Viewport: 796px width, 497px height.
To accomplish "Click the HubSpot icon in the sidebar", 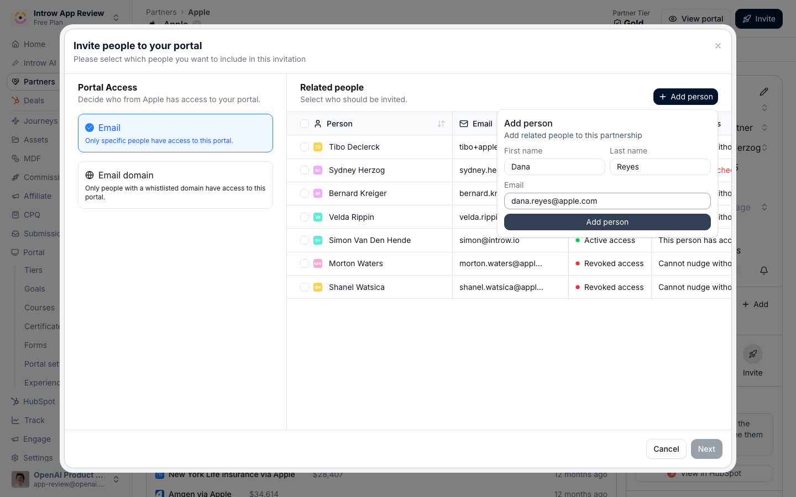I will coord(15,401).
